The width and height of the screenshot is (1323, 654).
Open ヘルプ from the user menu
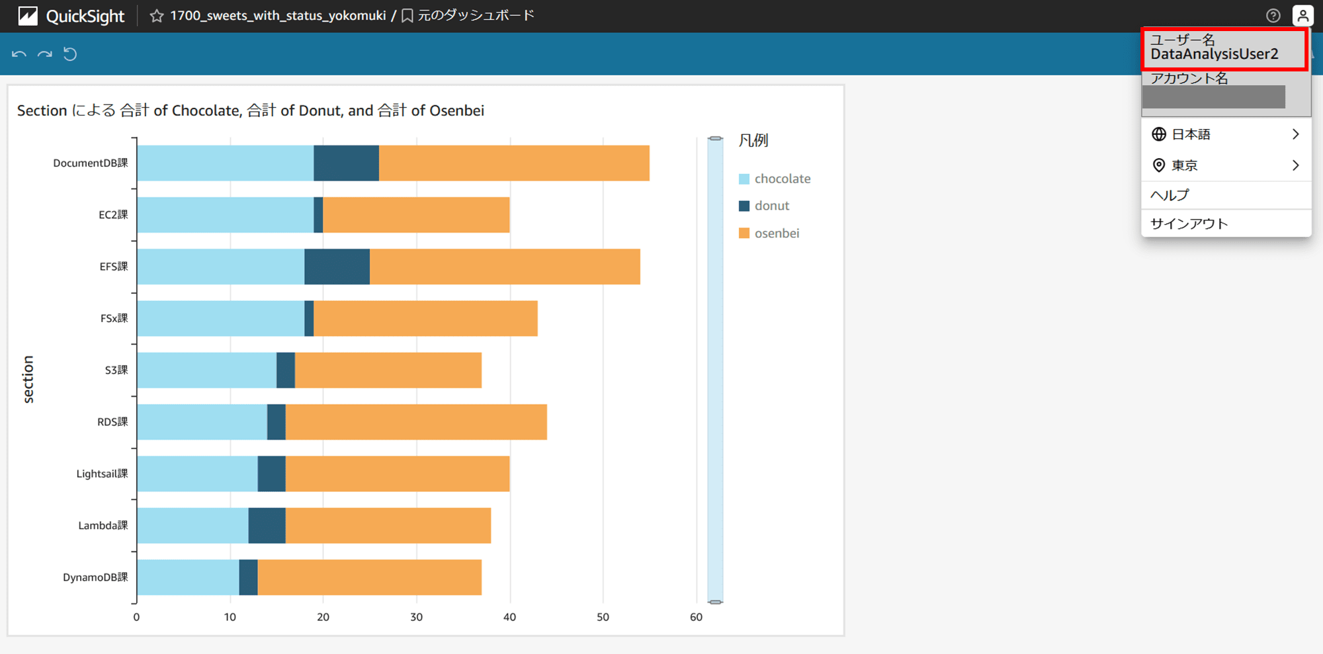tap(1226, 195)
